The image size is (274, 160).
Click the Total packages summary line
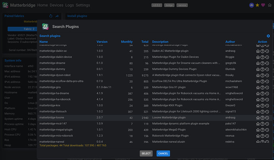point(73,145)
